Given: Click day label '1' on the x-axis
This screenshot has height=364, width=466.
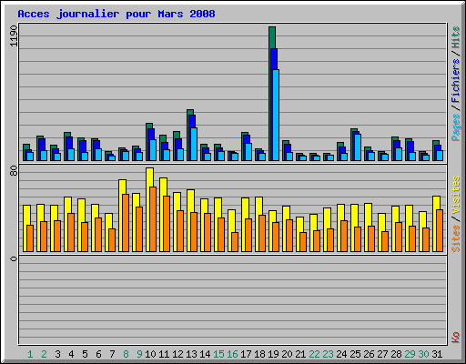Looking at the screenshot, I should [30, 354].
